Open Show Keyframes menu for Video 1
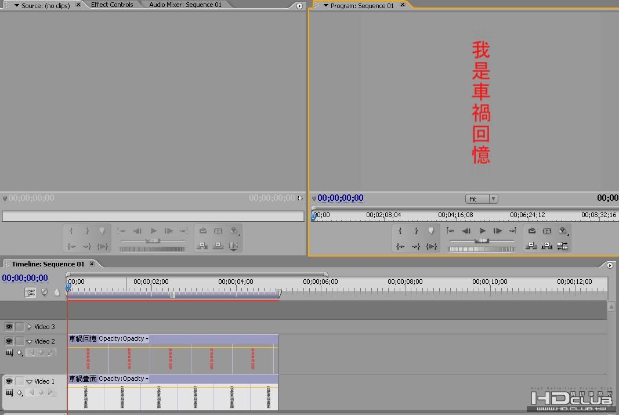The width and height of the screenshot is (619, 415). 20,393
